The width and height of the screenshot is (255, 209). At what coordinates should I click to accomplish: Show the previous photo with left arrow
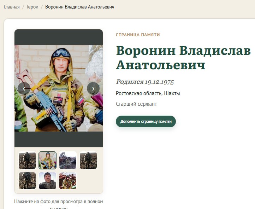(x=24, y=88)
